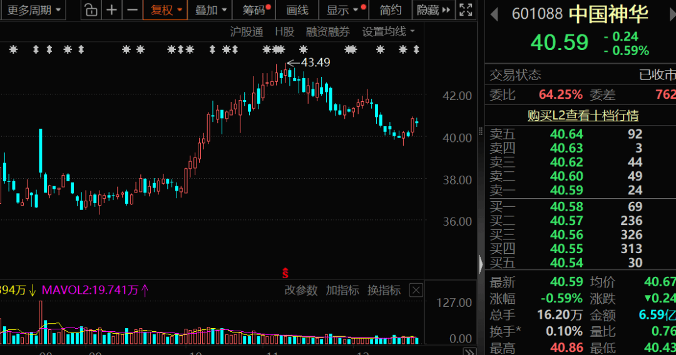Zoom in chart with plus icon

(x=111, y=10)
